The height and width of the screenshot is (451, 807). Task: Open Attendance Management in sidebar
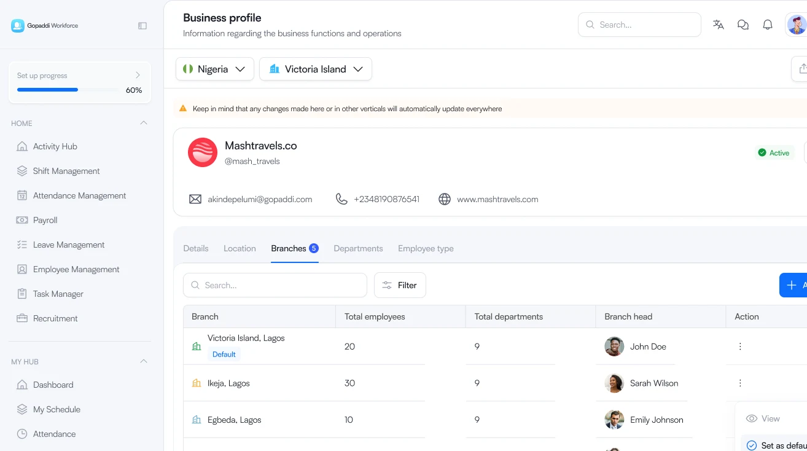click(80, 195)
